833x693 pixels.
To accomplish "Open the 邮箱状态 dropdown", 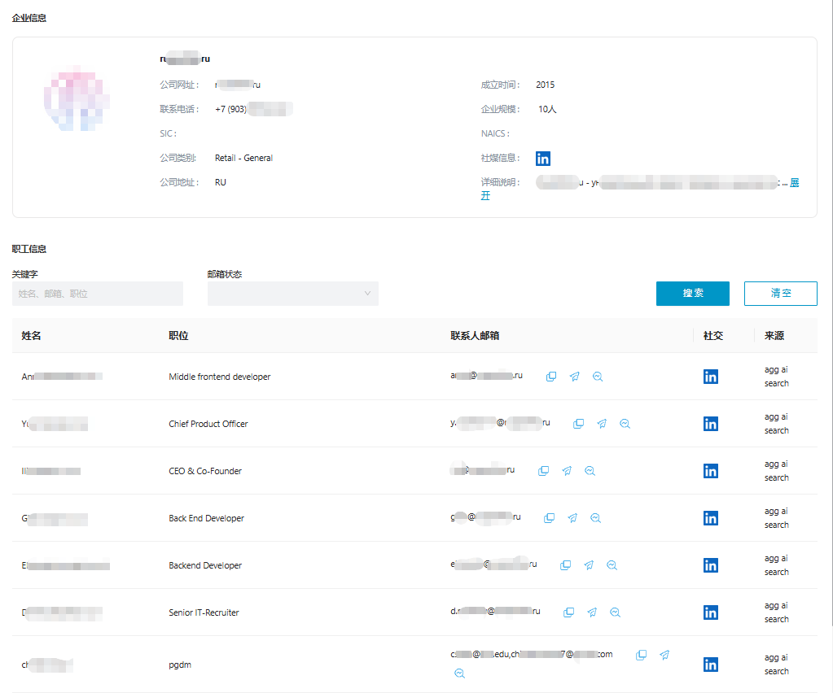I will pos(292,294).
